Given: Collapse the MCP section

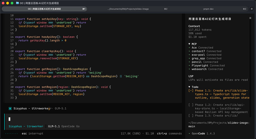Looking at the screenshot, I should pos(189,44).
